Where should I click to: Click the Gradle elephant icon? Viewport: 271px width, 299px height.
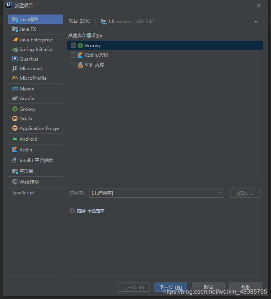point(15,99)
